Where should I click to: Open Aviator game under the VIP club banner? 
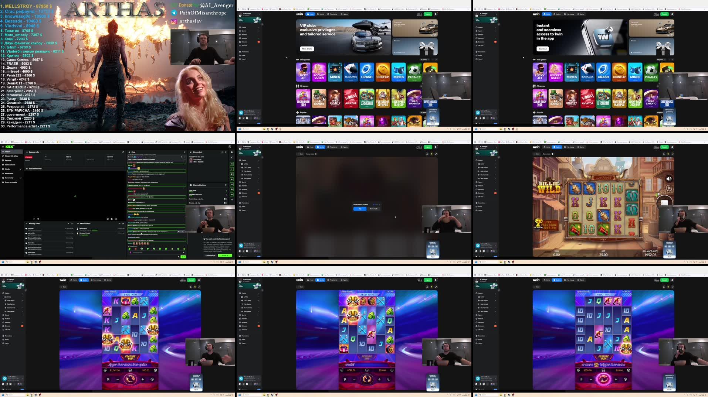351,98
